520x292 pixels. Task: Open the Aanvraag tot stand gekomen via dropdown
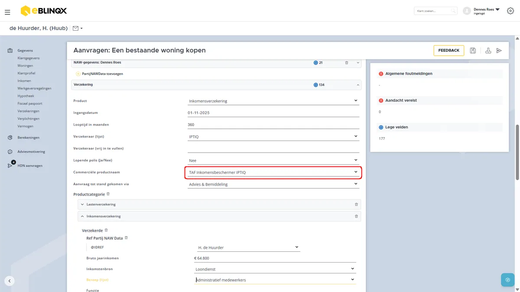(273, 184)
